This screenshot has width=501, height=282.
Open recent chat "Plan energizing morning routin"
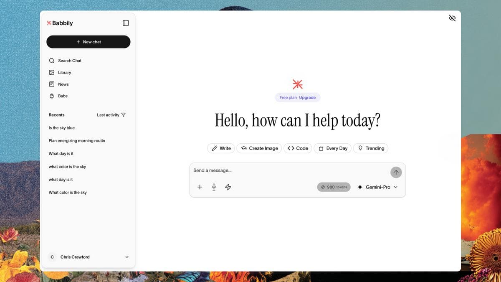(77, 141)
